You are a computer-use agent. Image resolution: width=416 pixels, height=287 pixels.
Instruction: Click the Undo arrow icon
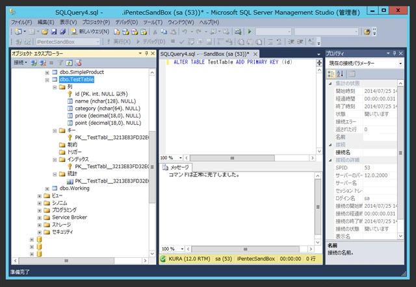(185, 32)
